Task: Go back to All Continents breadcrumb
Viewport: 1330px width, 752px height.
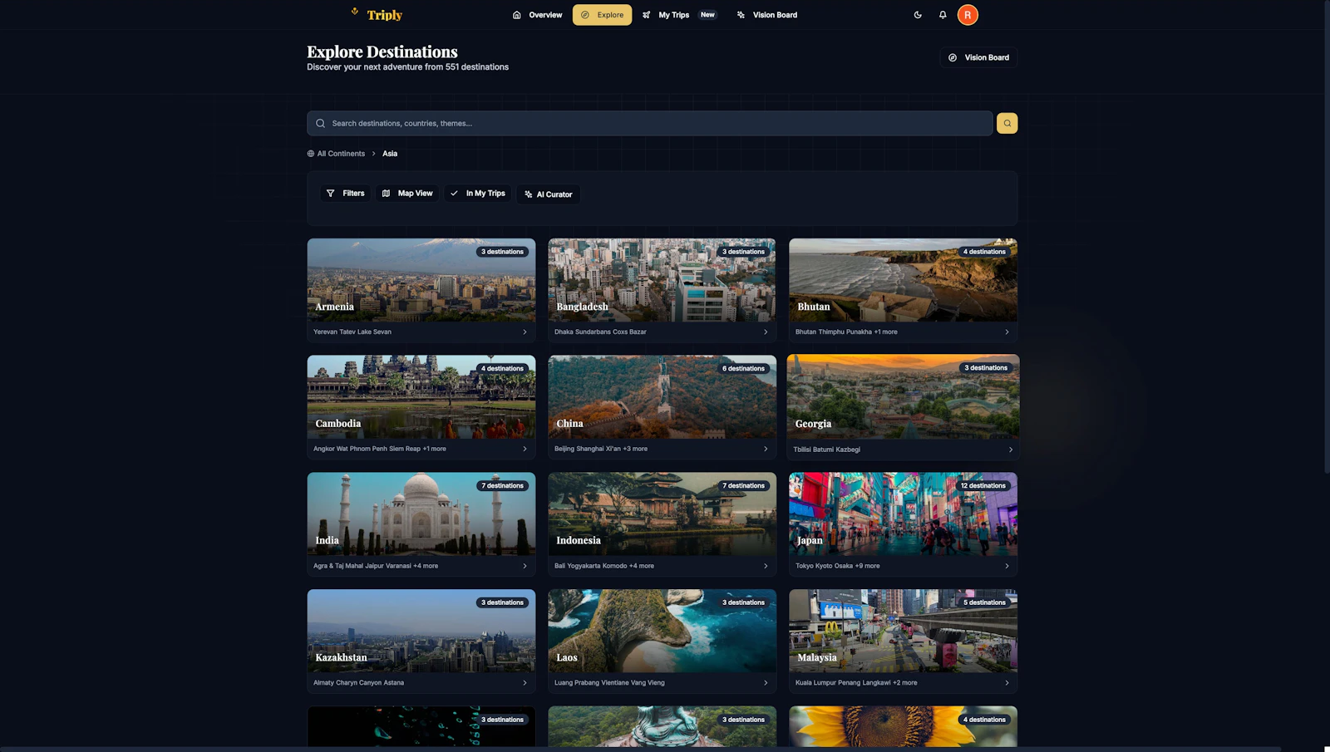Action: pos(336,154)
